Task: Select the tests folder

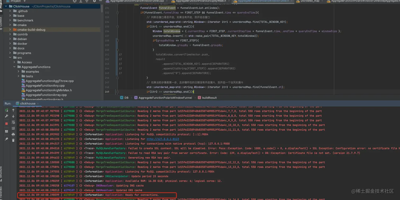Action: (x=29, y=76)
